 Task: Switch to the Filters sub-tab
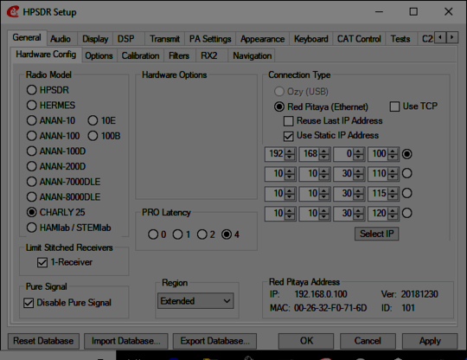pos(179,55)
